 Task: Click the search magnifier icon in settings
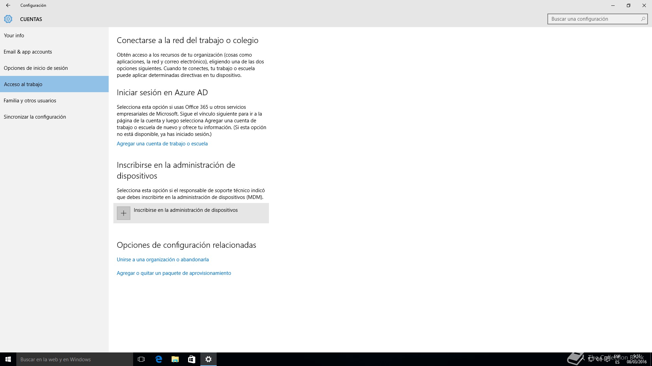(643, 19)
